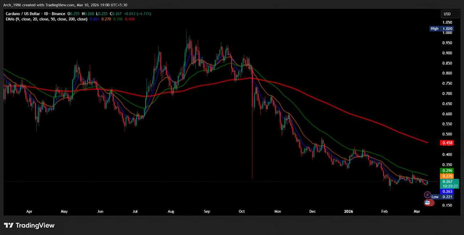
Task: Click the Low 0.221 price label
Action: [x=442, y=197]
